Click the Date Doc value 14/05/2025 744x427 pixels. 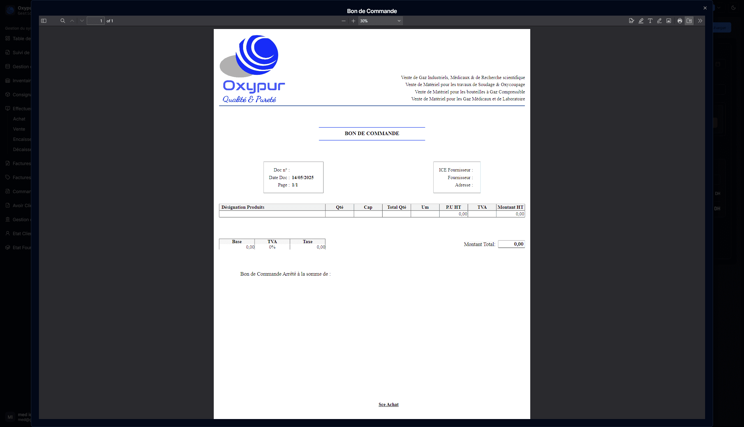[x=302, y=177]
